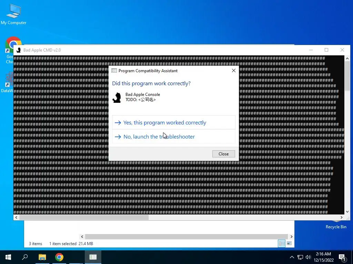Open the notification center icon
Image resolution: width=353 pixels, height=264 pixels.
[342, 257]
